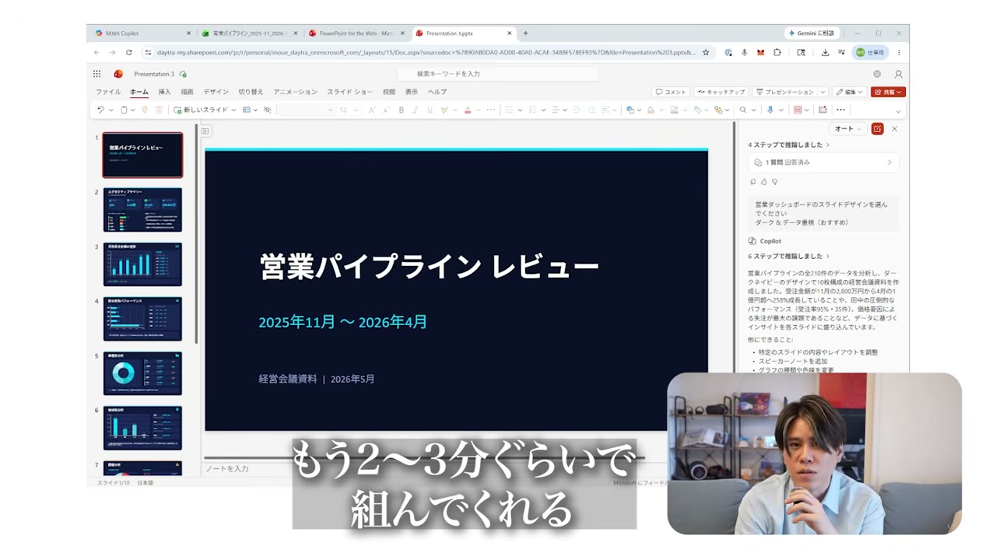Click the paste clipboard icon
996x560 pixels.
[124, 110]
